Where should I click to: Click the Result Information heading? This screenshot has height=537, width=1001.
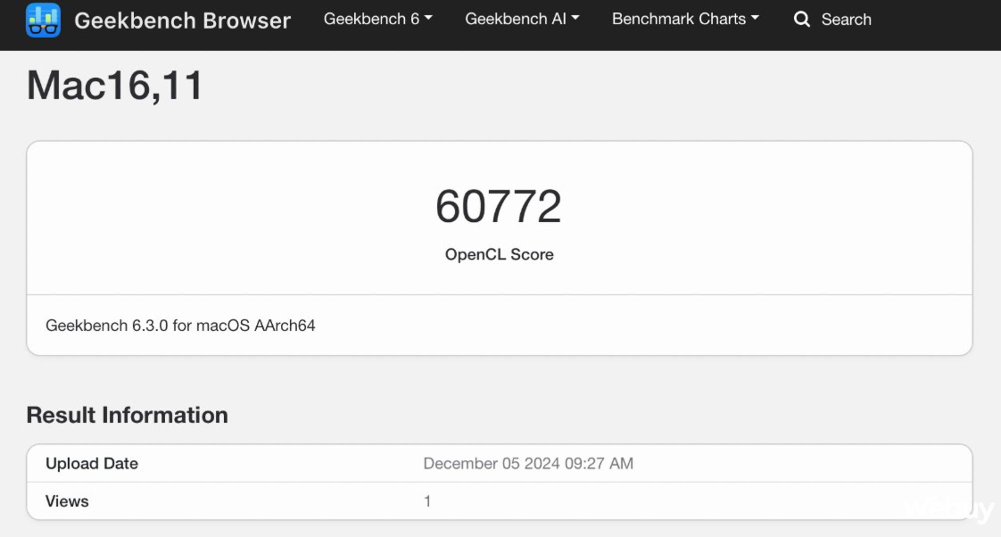(127, 415)
